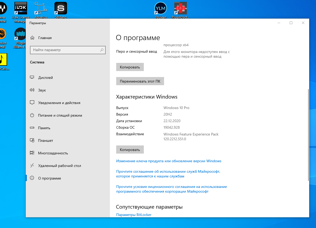Select the Уведомления и действия icon

32,103
